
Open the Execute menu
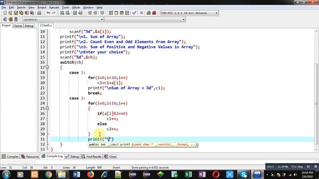tap(54, 7)
